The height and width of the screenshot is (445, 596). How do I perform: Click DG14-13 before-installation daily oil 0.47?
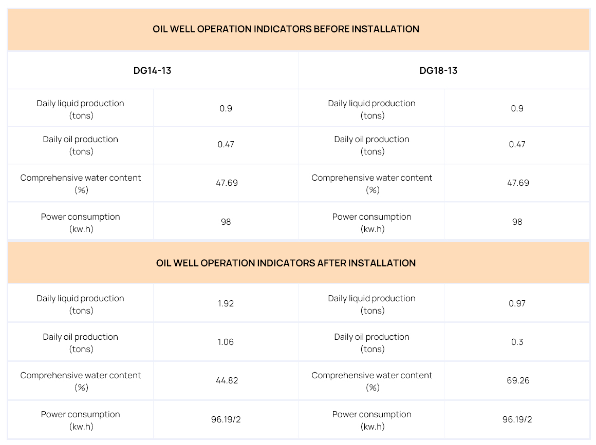(226, 144)
